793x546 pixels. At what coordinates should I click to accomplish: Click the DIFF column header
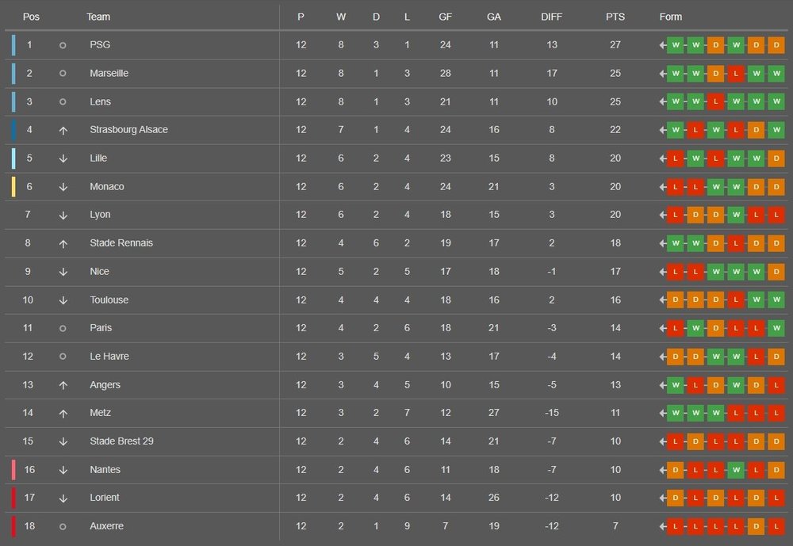click(x=552, y=17)
